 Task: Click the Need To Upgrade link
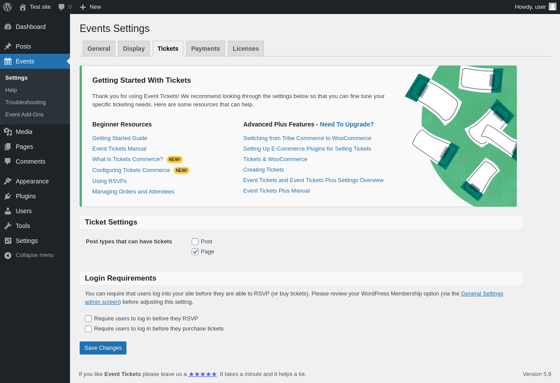[x=347, y=124]
